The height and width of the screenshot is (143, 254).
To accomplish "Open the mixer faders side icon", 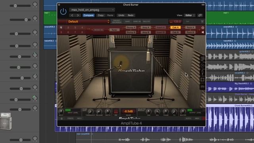I will (x=202, y=87).
